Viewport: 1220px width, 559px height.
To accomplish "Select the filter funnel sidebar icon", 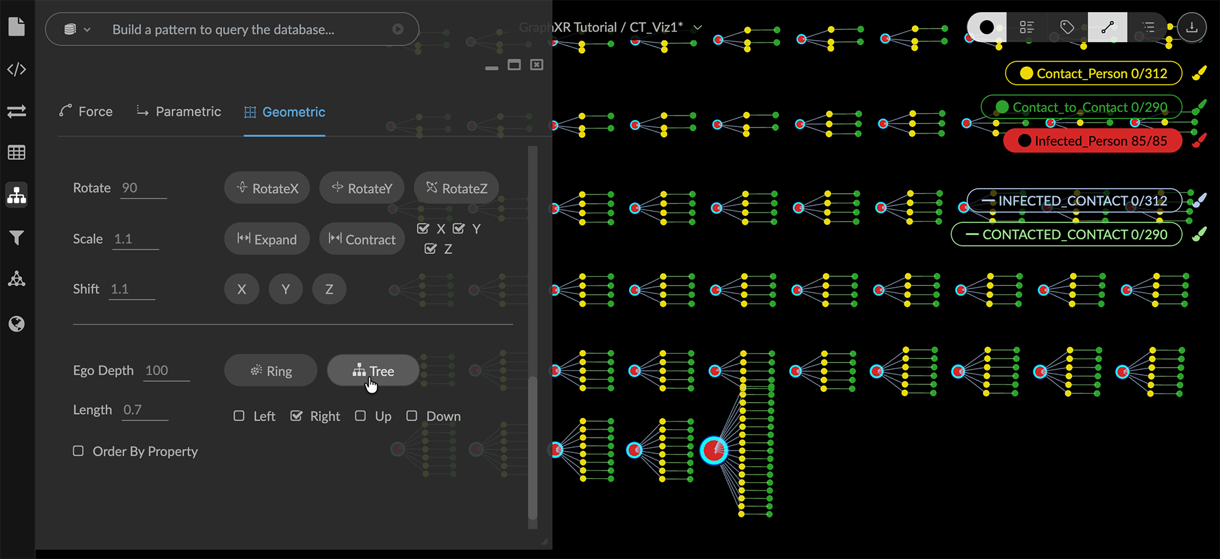I will 17,238.
